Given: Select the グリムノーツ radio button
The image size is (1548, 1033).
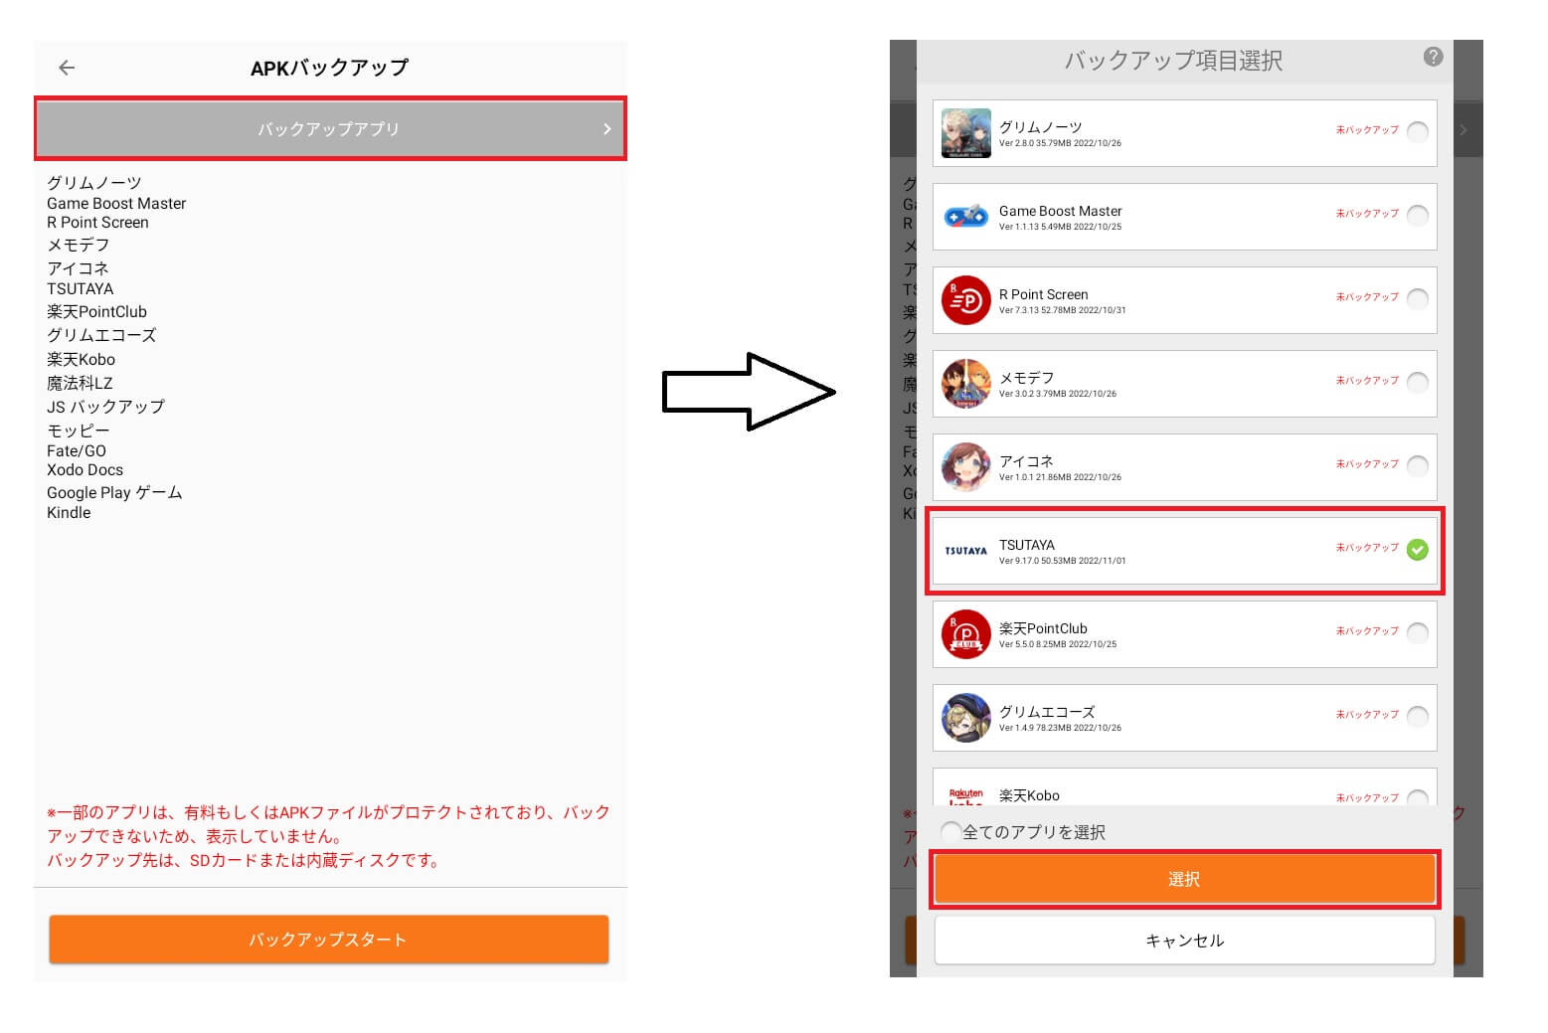Looking at the screenshot, I should pyautogui.click(x=1418, y=131).
